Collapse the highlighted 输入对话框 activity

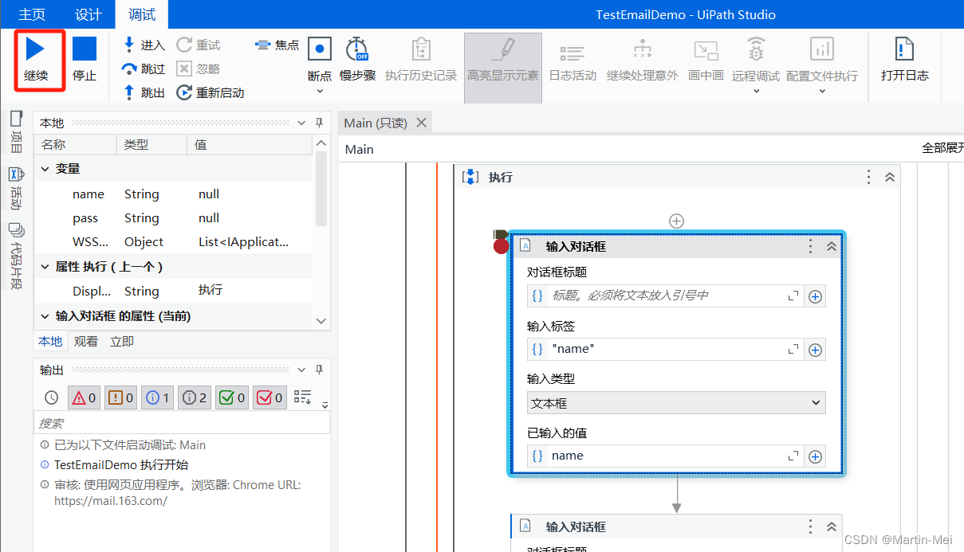pos(832,246)
